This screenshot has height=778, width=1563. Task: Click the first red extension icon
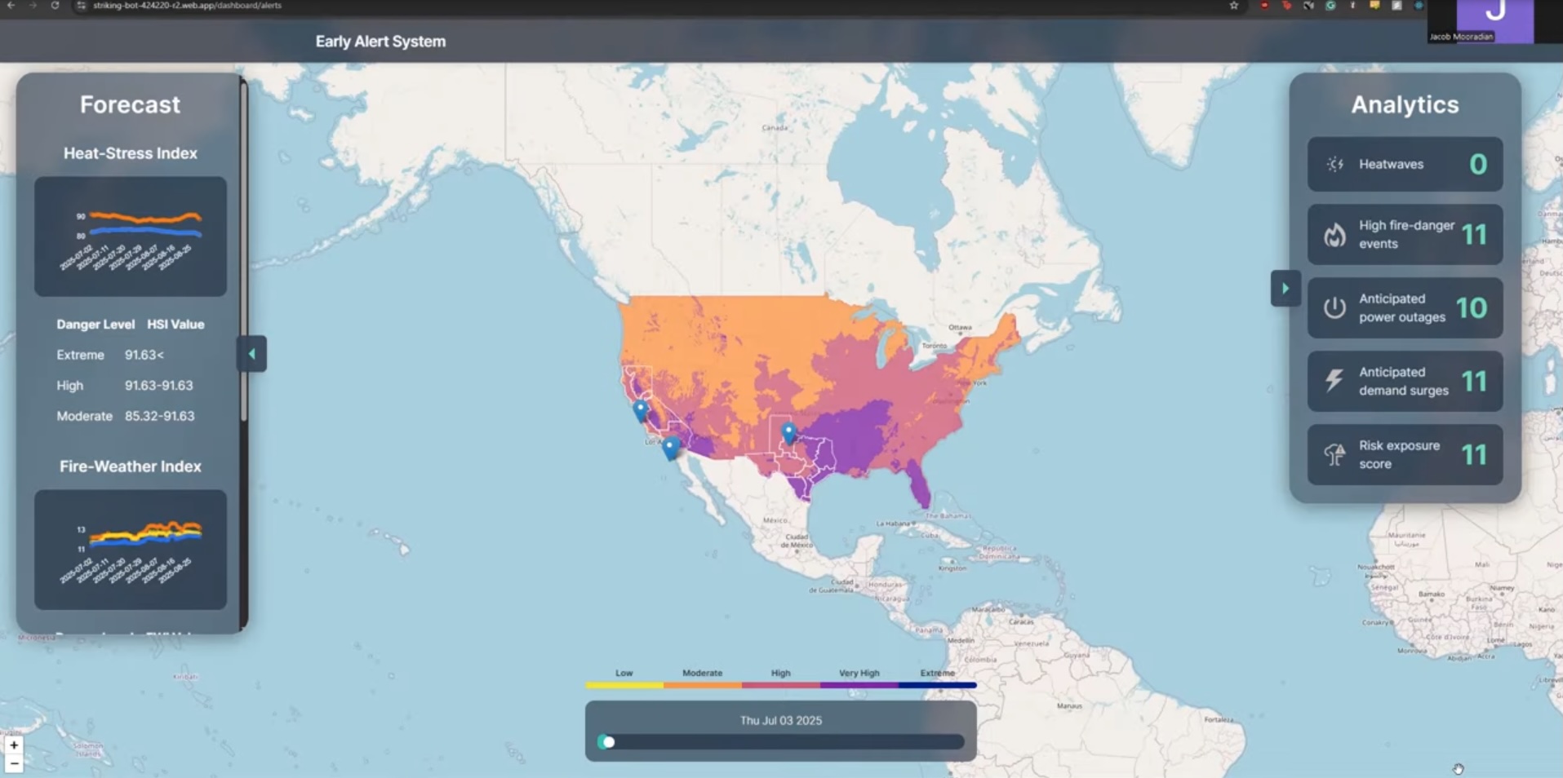[1264, 6]
